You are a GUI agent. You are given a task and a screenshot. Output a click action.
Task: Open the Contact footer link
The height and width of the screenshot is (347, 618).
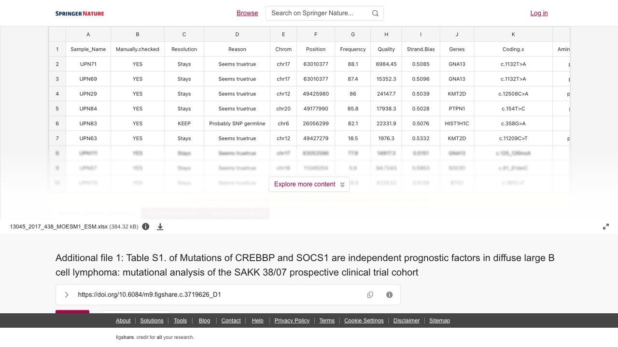click(x=231, y=320)
